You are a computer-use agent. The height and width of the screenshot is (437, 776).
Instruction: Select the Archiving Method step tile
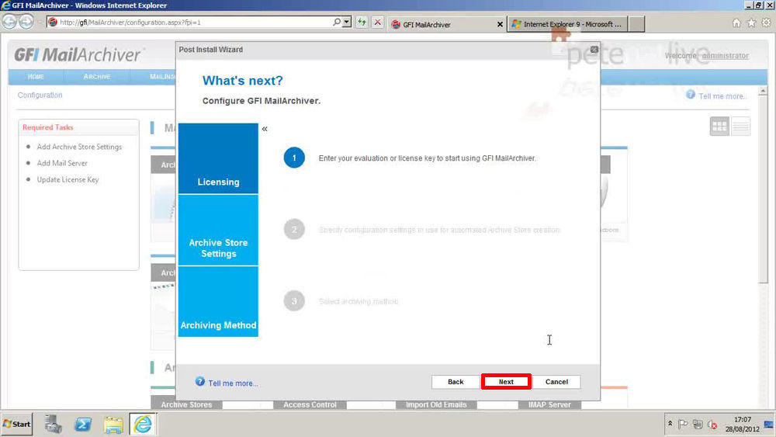point(218,301)
